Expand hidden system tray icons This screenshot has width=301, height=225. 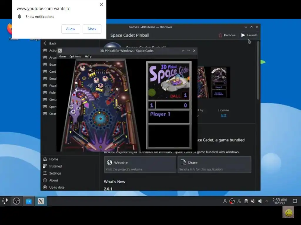click(267, 201)
